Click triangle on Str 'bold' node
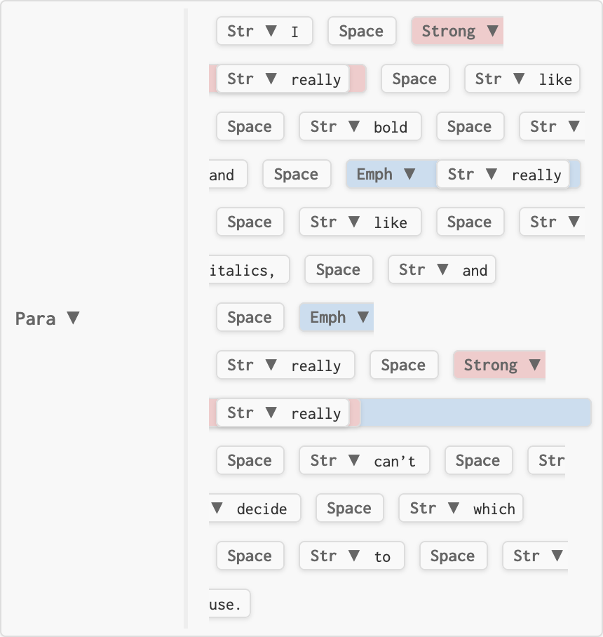Image resolution: width=603 pixels, height=637 pixels. (354, 126)
